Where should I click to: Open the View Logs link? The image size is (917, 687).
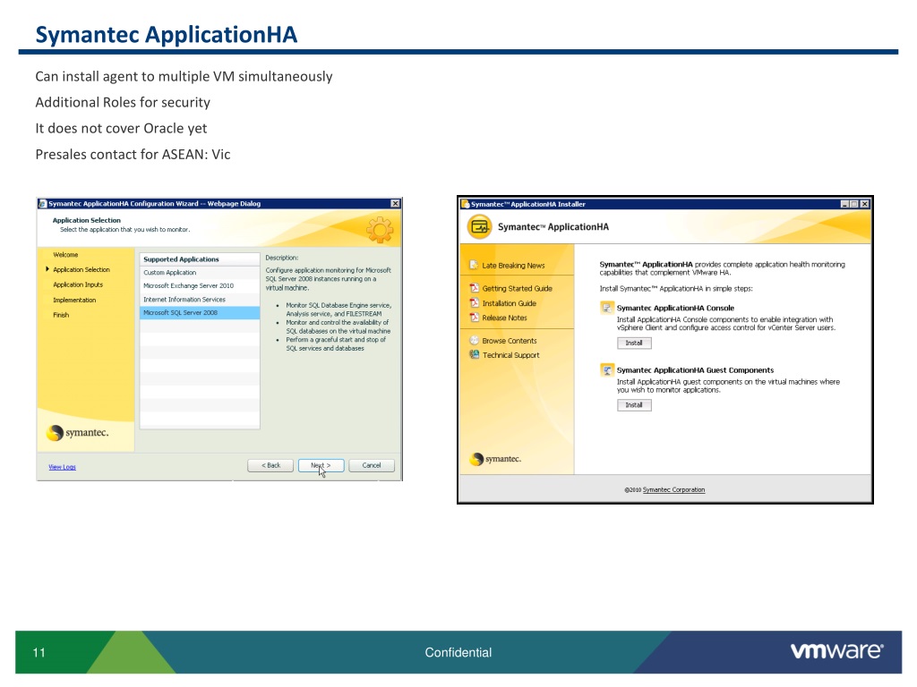(x=62, y=467)
